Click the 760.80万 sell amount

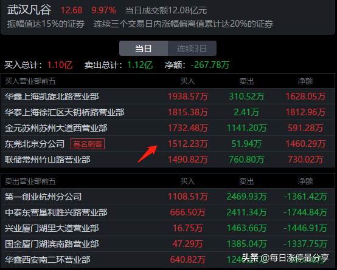pos(246,160)
